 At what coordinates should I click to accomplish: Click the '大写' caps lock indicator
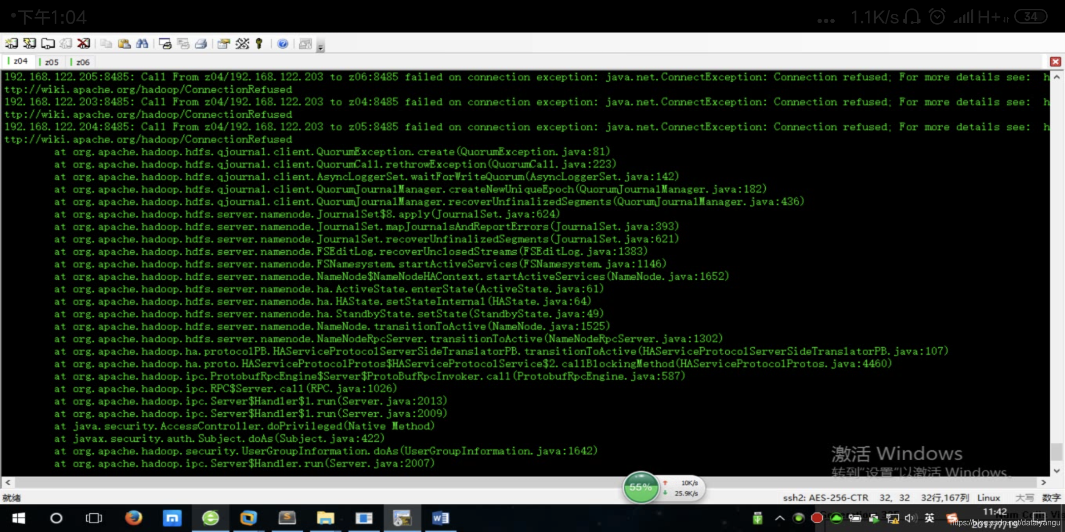click(1025, 498)
